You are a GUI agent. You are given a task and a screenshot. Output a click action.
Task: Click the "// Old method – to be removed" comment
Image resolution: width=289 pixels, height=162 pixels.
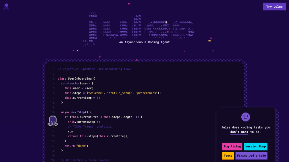click(86, 160)
